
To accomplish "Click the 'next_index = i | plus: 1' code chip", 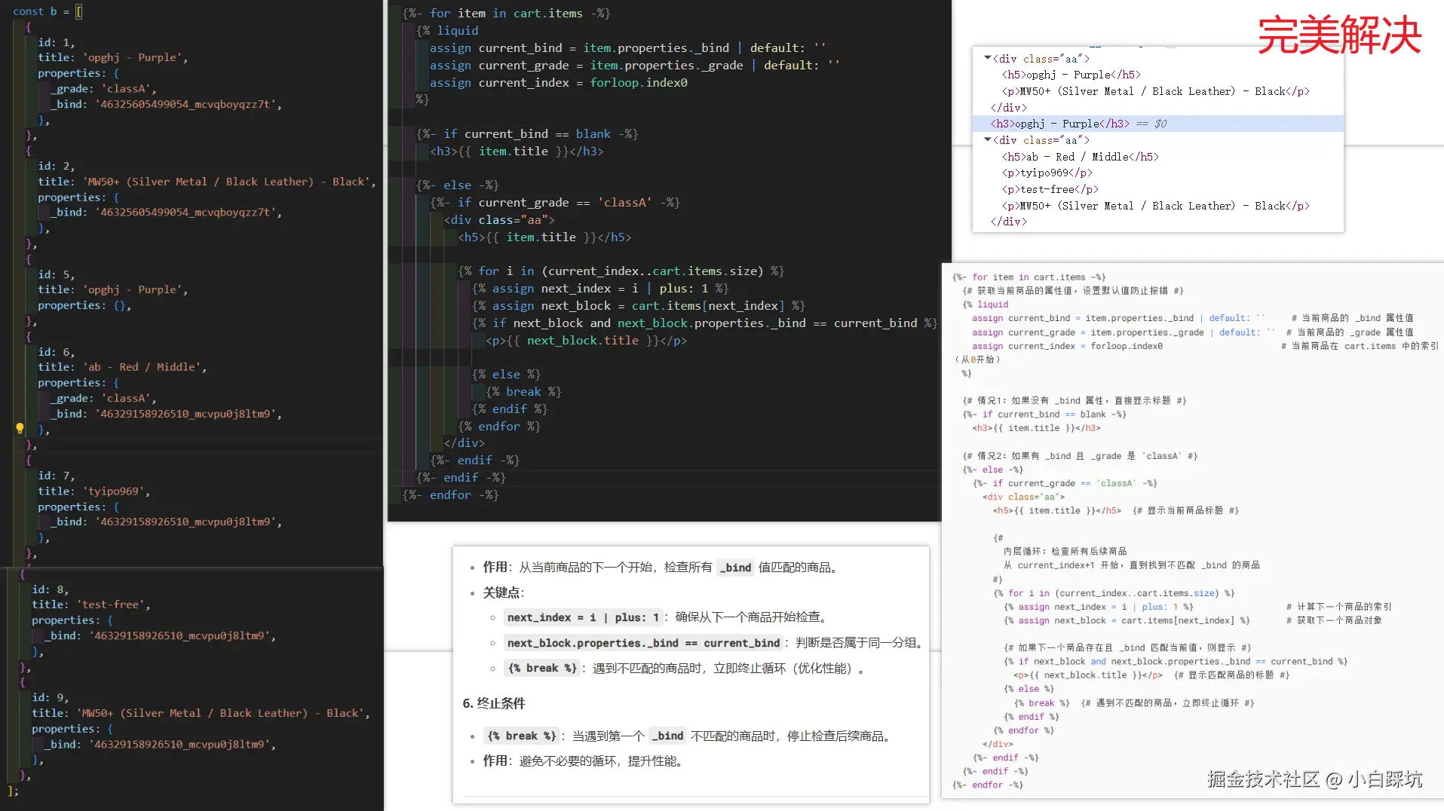I will (583, 617).
